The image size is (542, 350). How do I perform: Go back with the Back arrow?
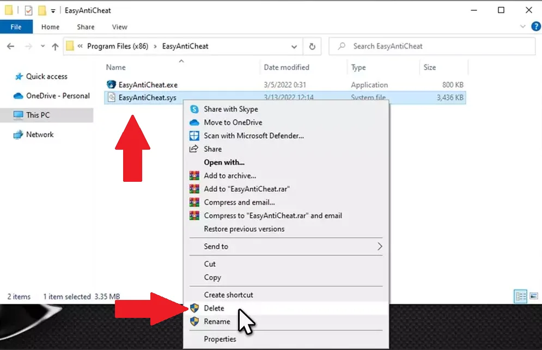10,47
